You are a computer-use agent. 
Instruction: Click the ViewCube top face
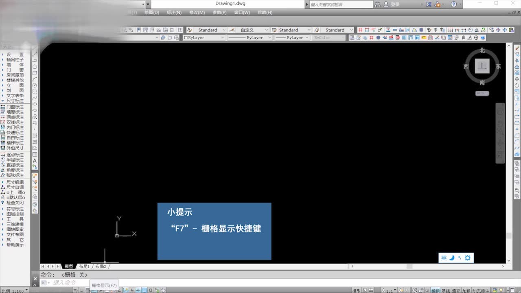[x=482, y=66]
